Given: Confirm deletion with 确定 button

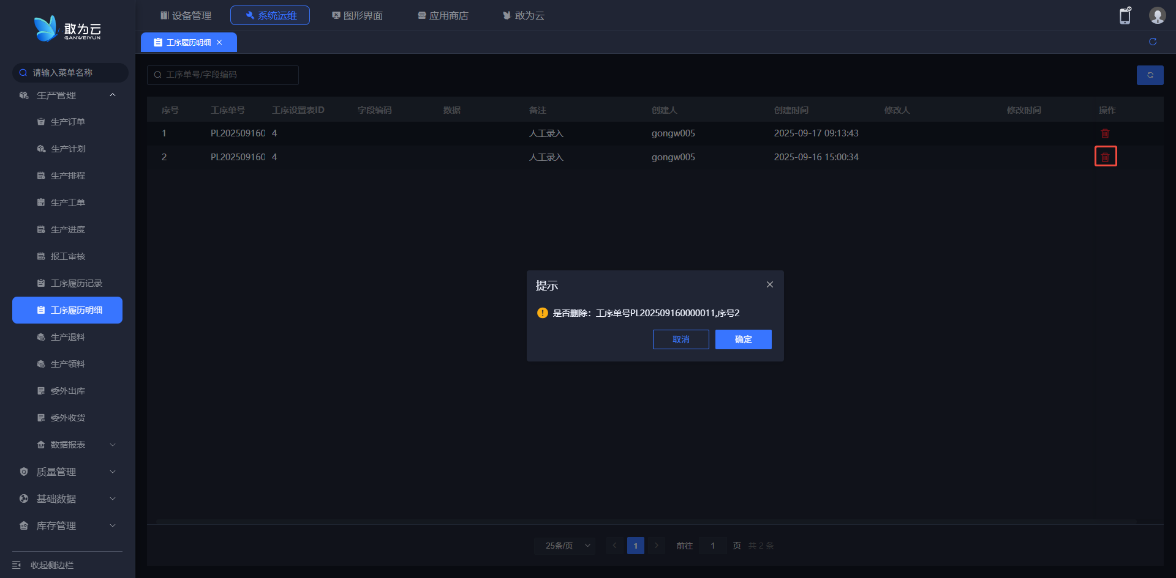Looking at the screenshot, I should click(x=743, y=339).
